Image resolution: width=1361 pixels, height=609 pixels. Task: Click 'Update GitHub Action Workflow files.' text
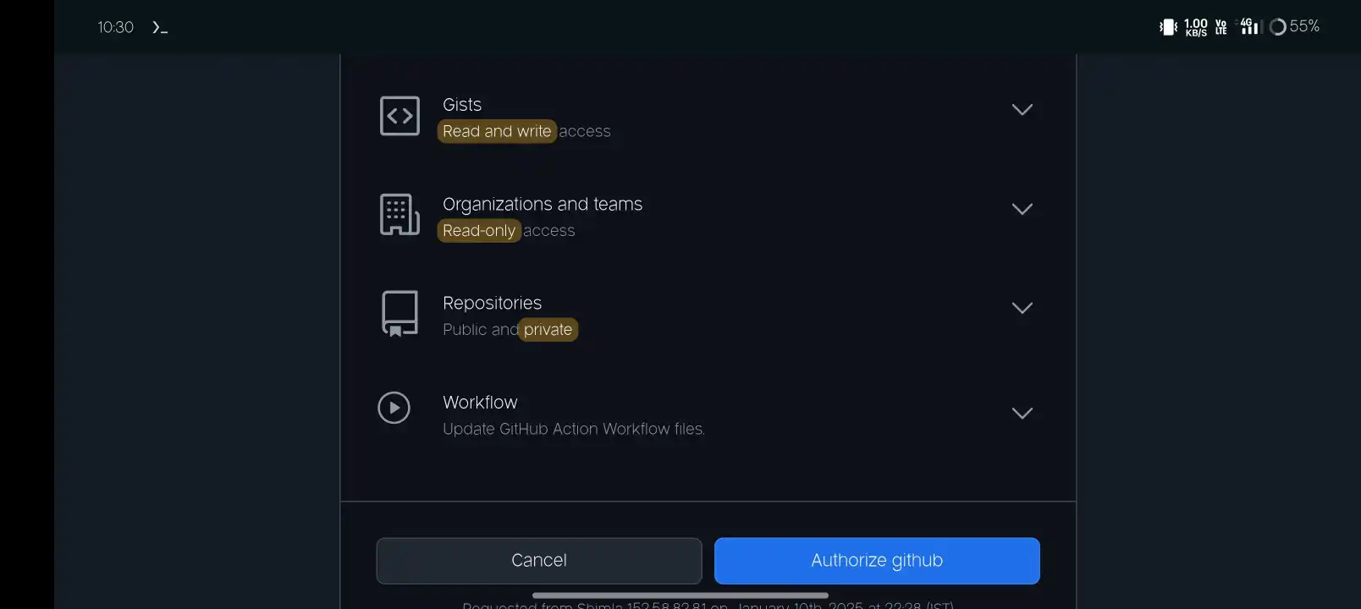click(x=574, y=429)
